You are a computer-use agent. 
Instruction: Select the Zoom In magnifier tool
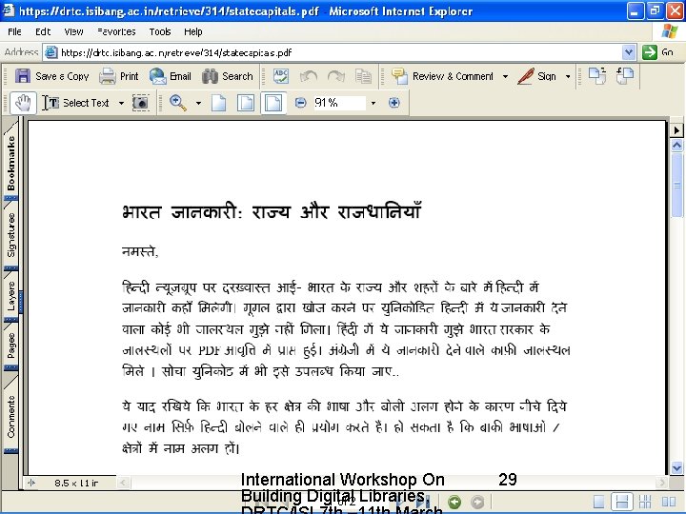[x=178, y=103]
